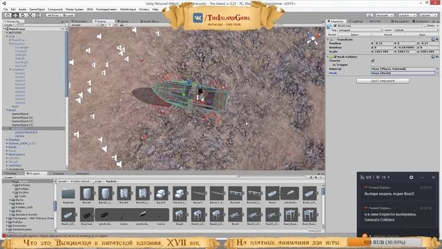442x249 pixels.
Task: Open the Account dropdown
Action: (385, 15)
